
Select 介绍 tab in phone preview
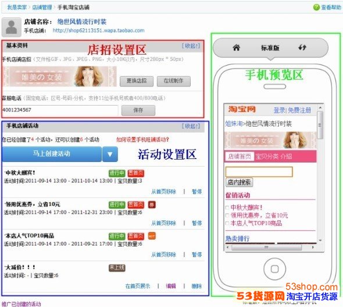point(286,156)
